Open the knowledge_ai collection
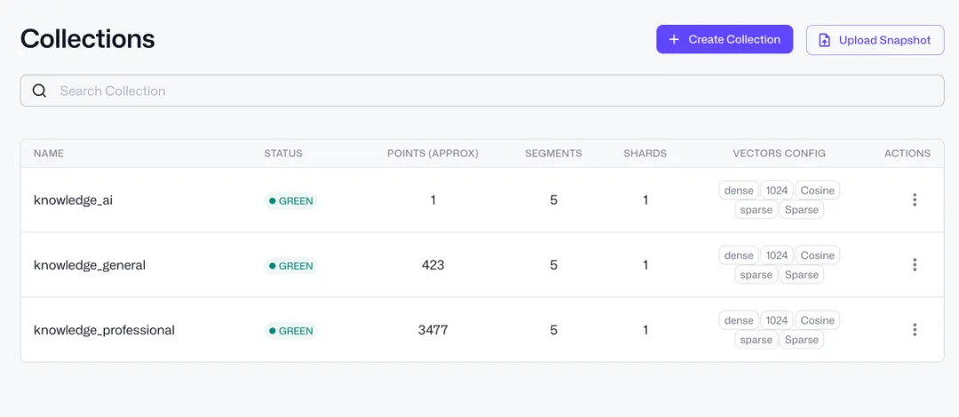The width and height of the screenshot is (959, 417). point(73,201)
